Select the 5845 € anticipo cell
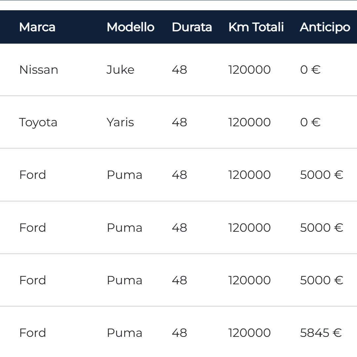357x357 pixels. [x=321, y=333]
